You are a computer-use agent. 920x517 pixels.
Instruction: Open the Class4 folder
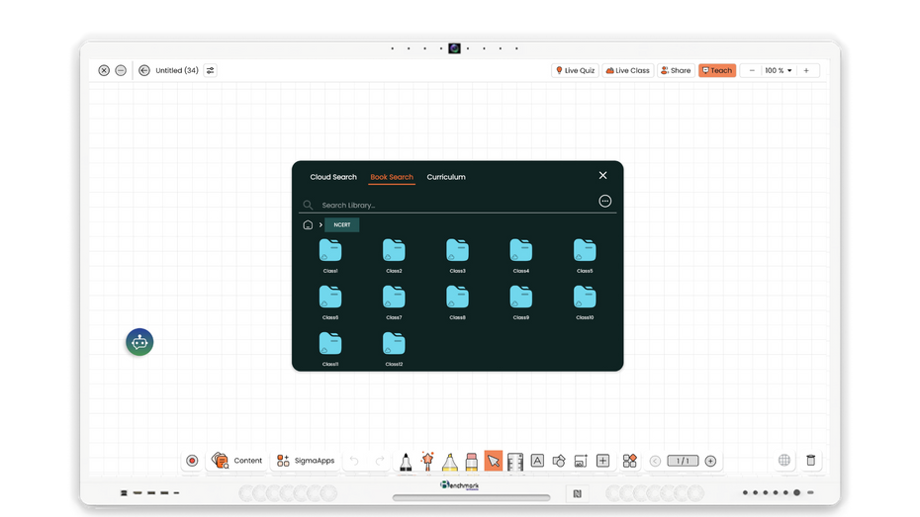tap(521, 256)
